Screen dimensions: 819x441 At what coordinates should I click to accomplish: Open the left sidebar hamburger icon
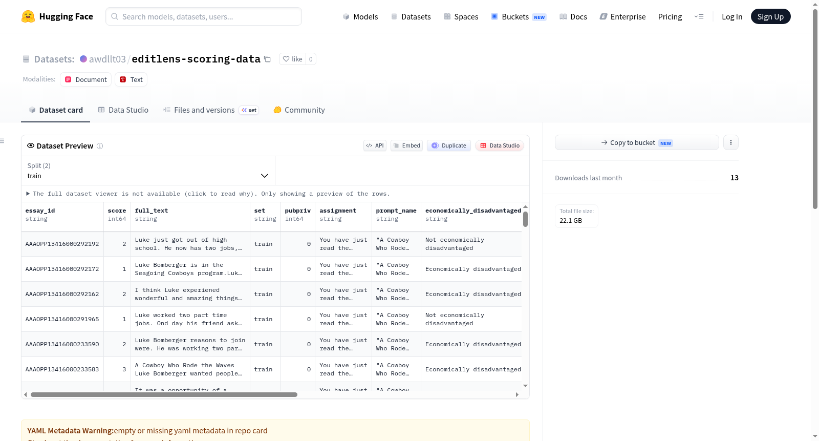(3, 141)
